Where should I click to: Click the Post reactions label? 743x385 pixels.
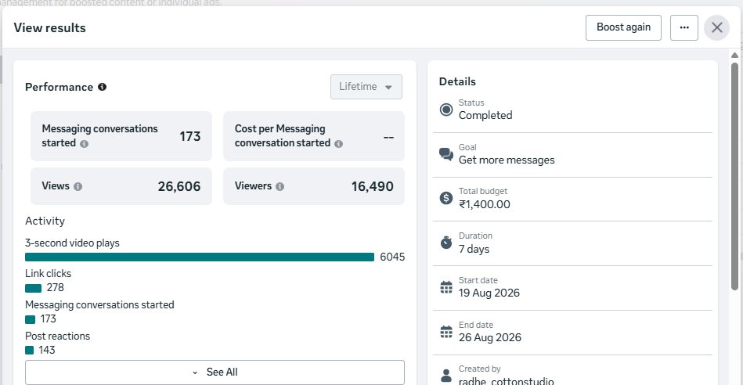pos(57,336)
